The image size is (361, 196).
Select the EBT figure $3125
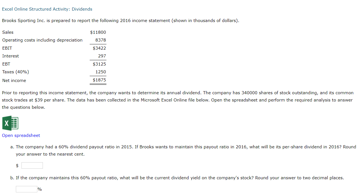point(100,64)
